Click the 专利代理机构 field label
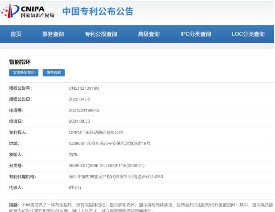 (22, 177)
